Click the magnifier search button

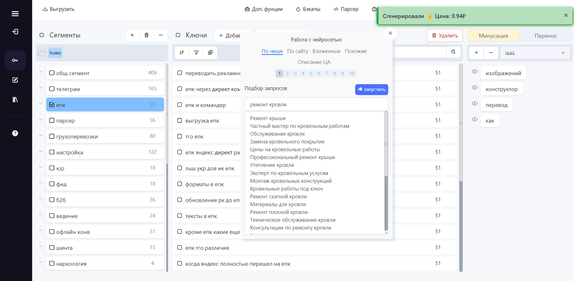[453, 52]
